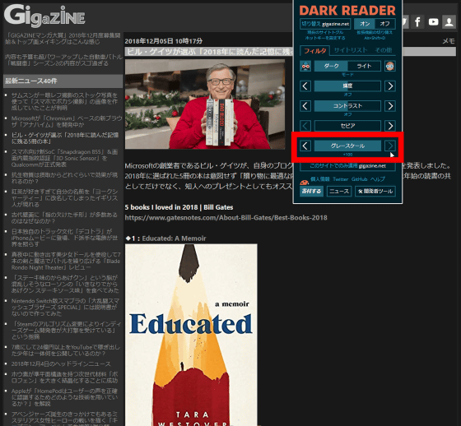
Task: Increase グレースケール with right arrow
Action: point(390,146)
